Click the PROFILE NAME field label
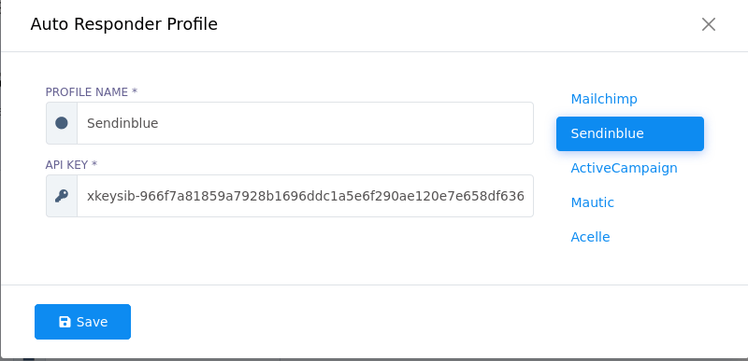Image resolution: width=748 pixels, height=361 pixels. pyautogui.click(x=87, y=92)
